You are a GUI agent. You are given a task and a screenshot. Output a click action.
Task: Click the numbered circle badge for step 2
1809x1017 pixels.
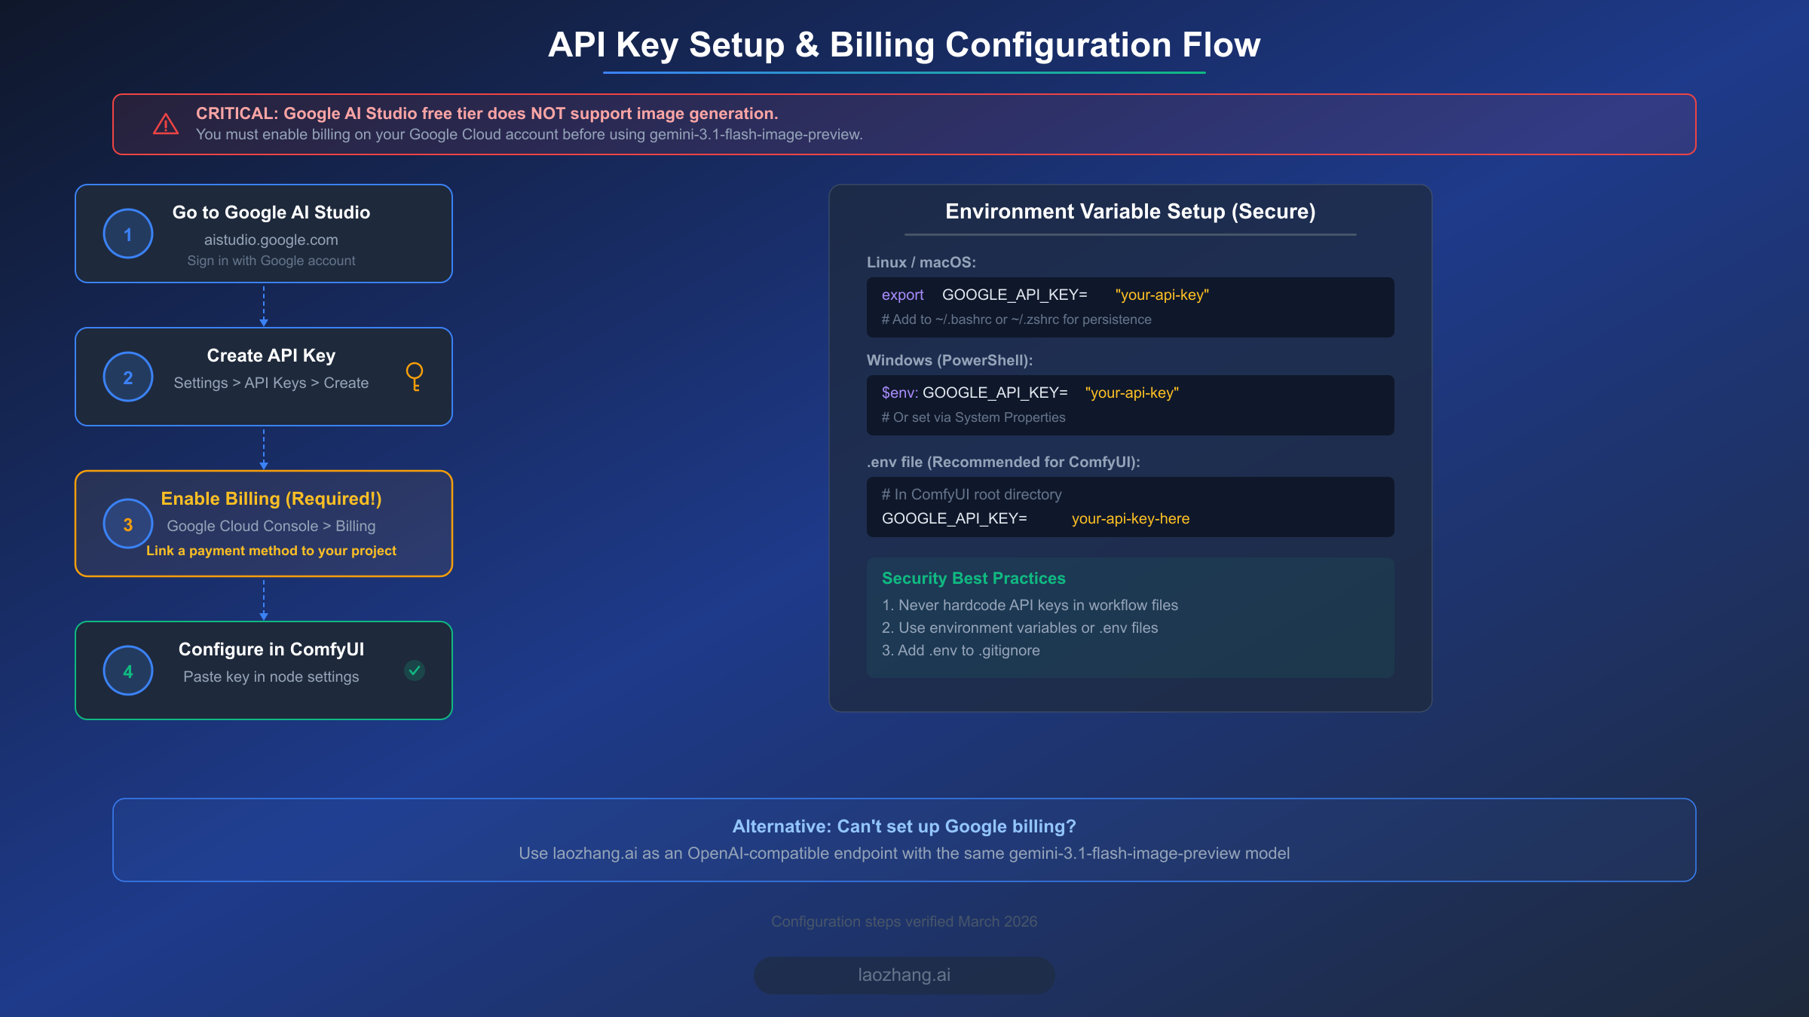tap(127, 377)
